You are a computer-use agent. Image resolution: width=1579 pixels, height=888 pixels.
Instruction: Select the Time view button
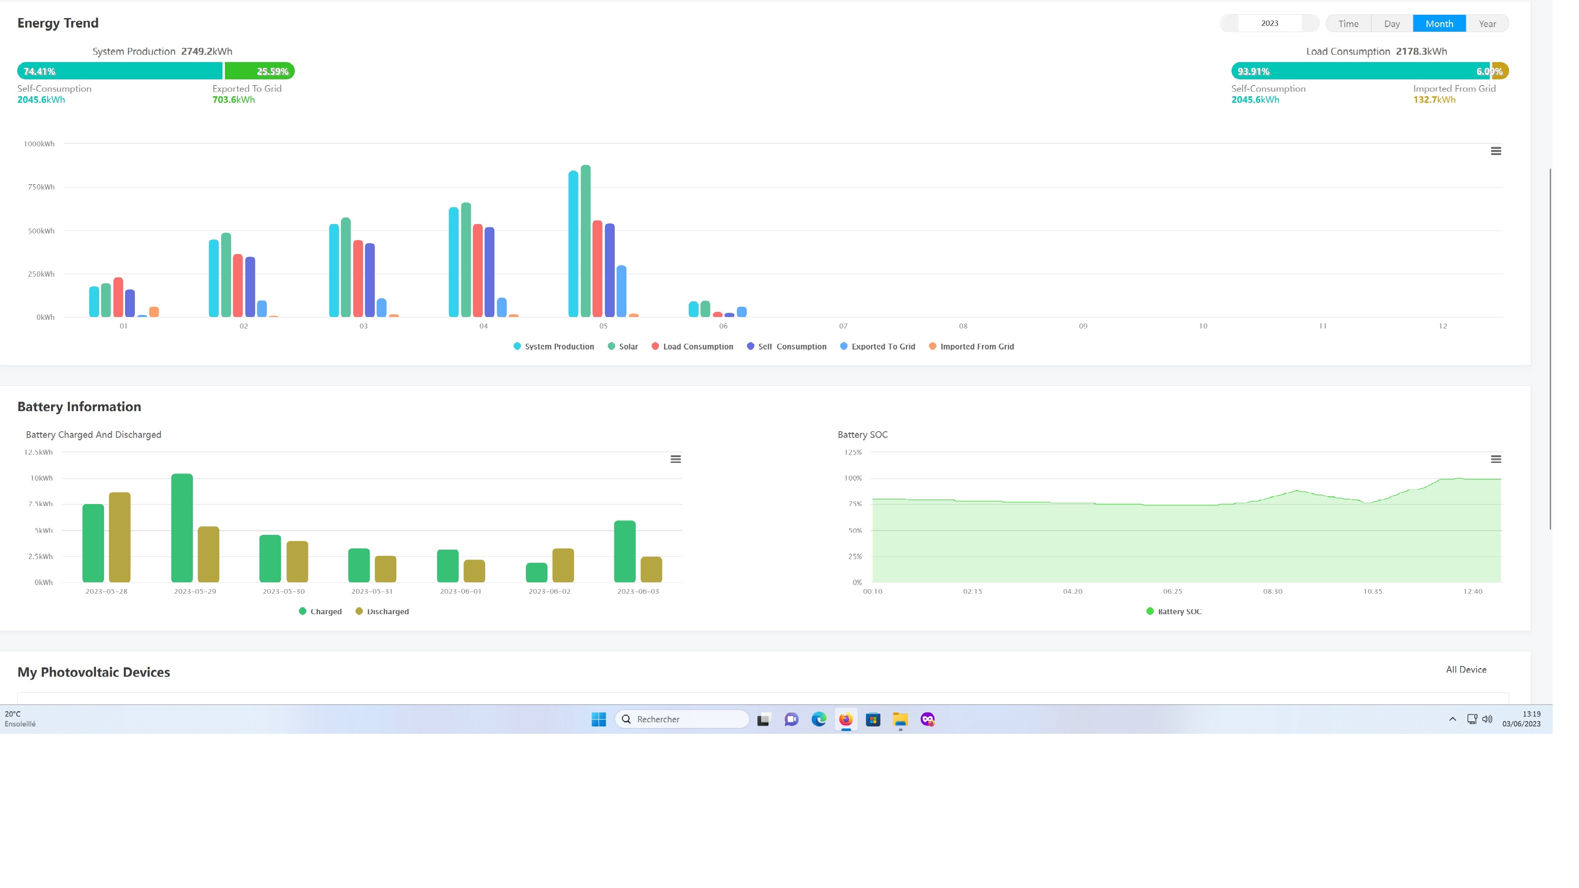[x=1348, y=23]
